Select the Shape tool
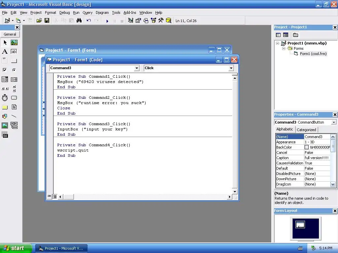 5,116
